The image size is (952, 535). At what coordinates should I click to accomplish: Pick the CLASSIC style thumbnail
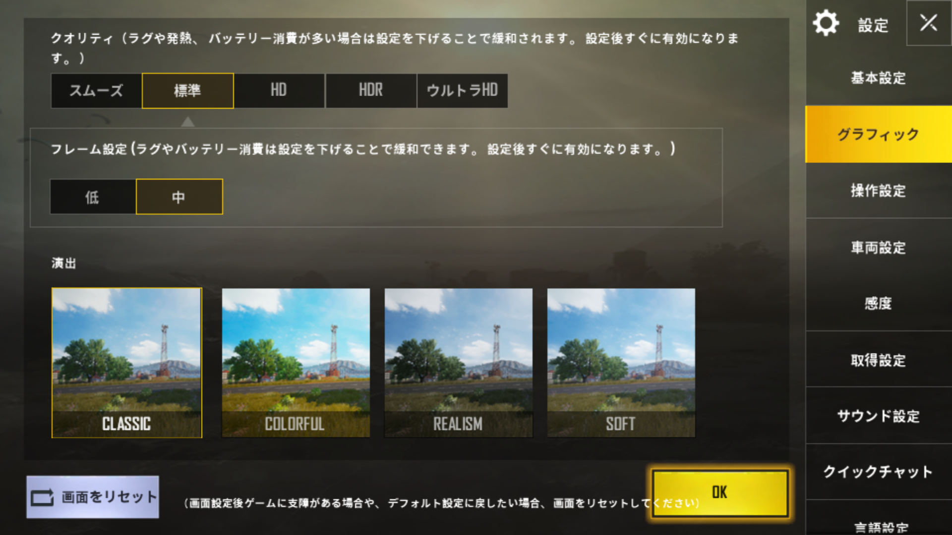coord(126,363)
